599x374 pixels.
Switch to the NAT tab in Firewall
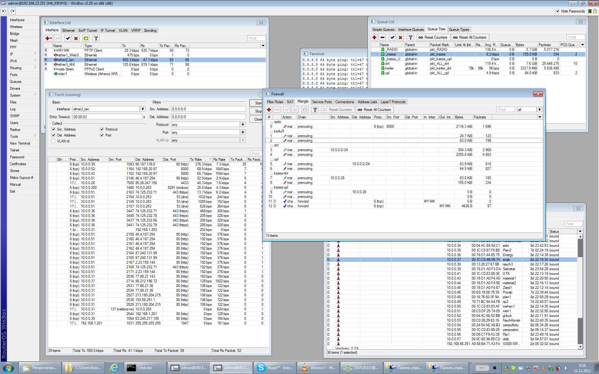[x=290, y=102]
